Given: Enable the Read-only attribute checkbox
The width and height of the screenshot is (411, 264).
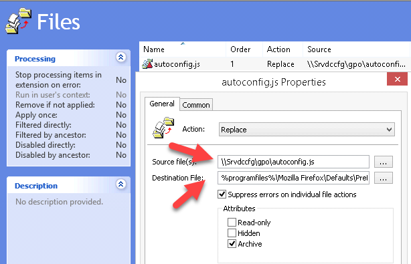Looking at the screenshot, I should pos(232,223).
